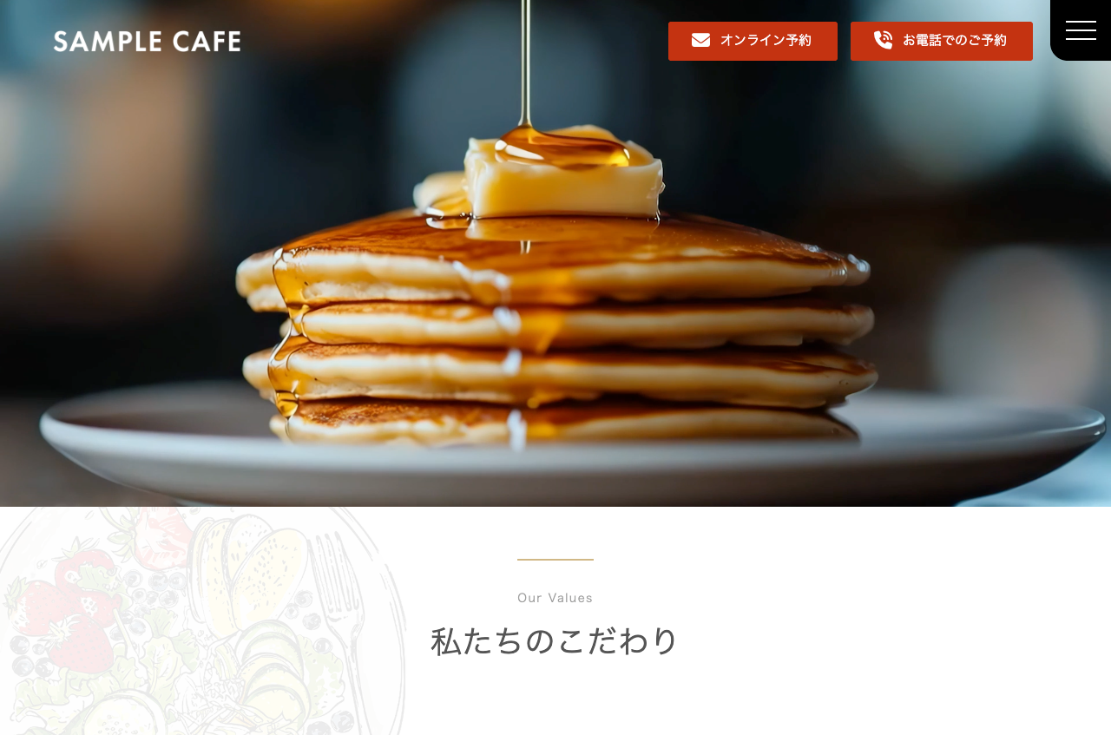
Task: Click the envelope icon on the online reservation button
Action: click(700, 40)
